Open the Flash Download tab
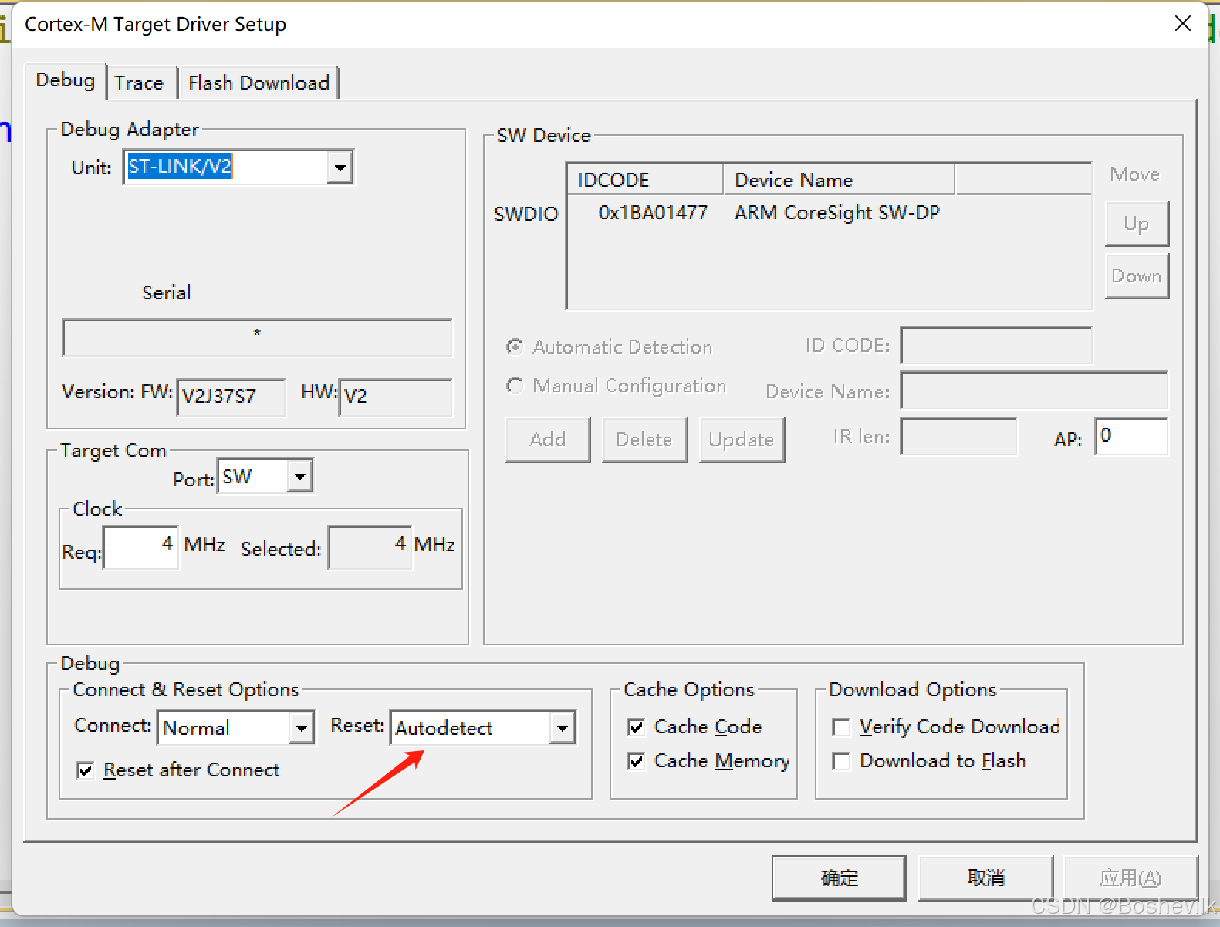This screenshot has width=1220, height=927. pos(259,83)
